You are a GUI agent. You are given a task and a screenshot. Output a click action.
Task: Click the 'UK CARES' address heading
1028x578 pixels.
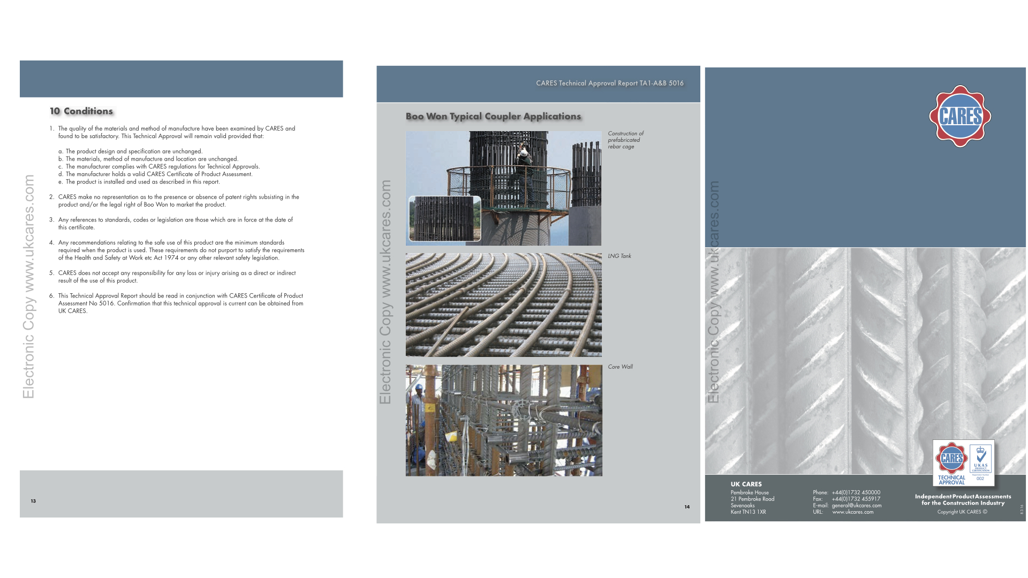(x=746, y=484)
